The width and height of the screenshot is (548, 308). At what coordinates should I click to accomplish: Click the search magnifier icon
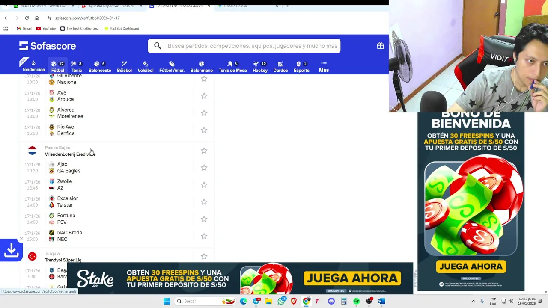tap(158, 46)
